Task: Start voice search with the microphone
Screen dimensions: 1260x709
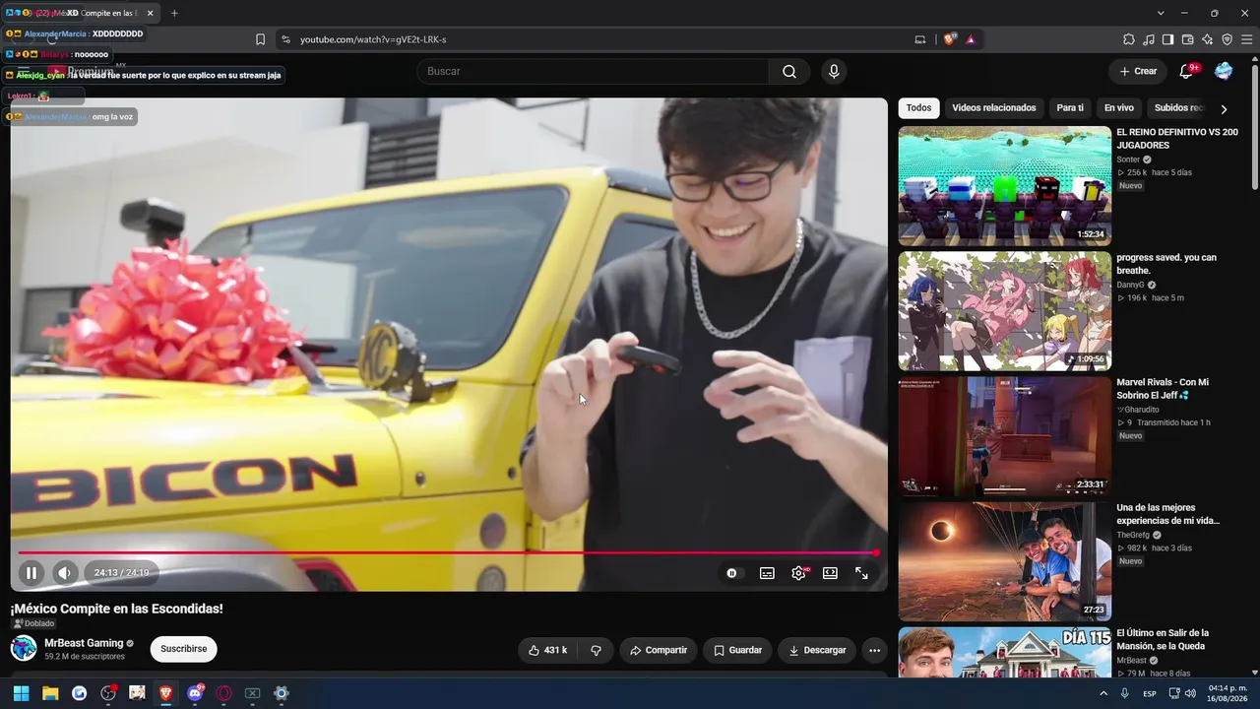Action: [x=834, y=71]
